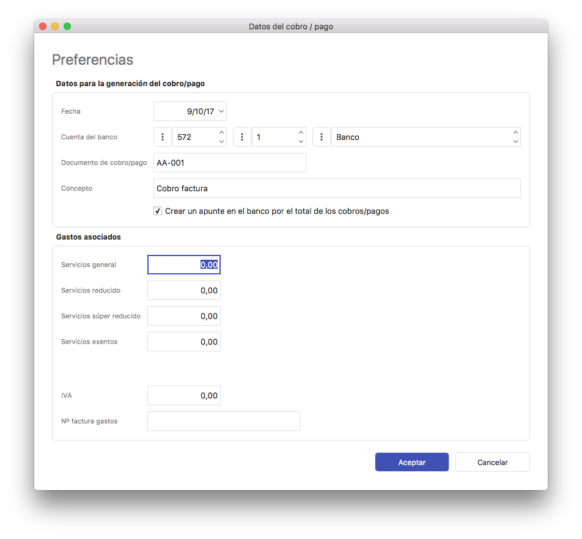Click the Servicios reducido amount field

[183, 290]
